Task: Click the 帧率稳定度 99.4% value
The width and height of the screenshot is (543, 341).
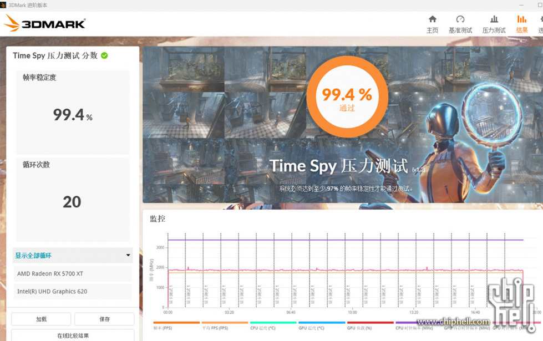Action: [72, 115]
